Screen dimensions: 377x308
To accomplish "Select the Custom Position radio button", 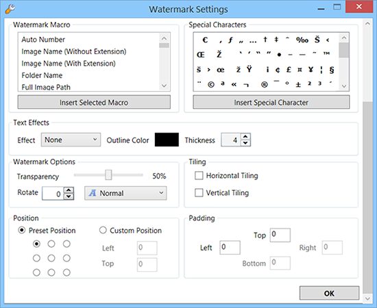I will pos(103,230).
